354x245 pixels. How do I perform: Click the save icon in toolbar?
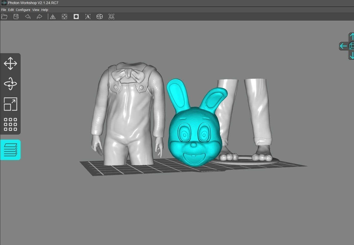coord(16,17)
